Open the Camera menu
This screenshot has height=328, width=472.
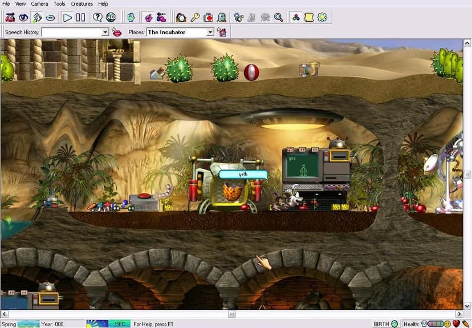pos(39,4)
